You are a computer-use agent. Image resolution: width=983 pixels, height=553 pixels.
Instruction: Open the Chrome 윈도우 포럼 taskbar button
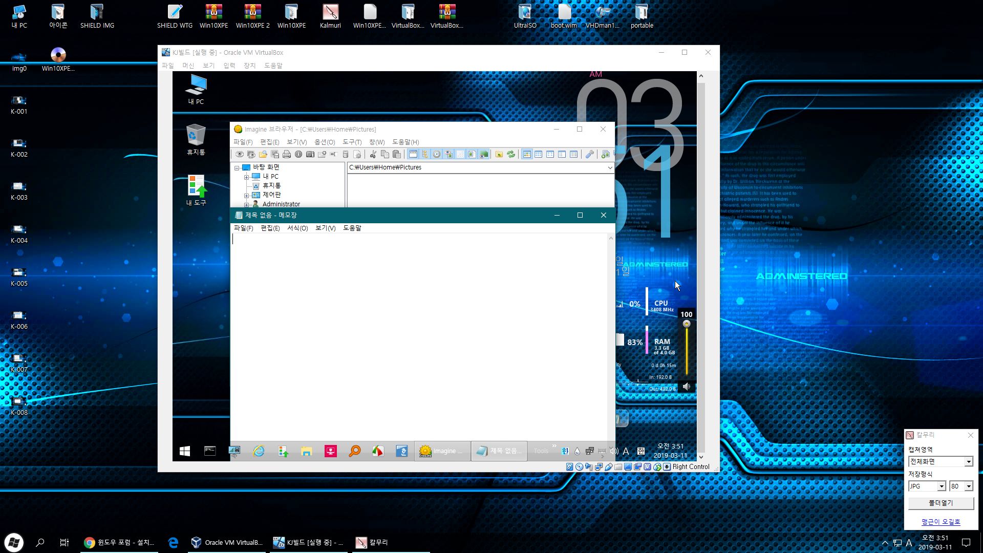(119, 542)
